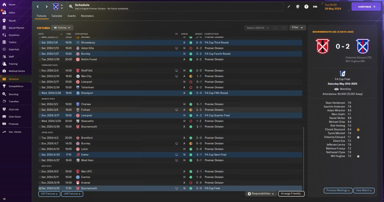
Task: Click the date display 28 May 2024
Action: point(332,8)
